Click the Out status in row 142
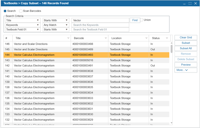This screenshot has height=128, width=200. (x=153, y=66)
